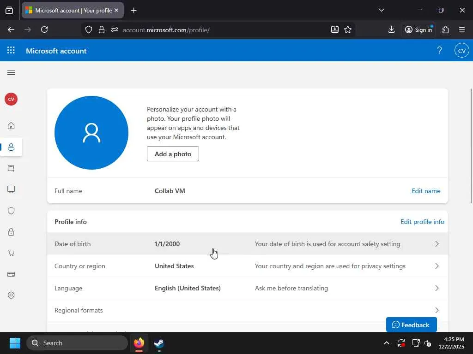Open the list all tabs dropdown
This screenshot has width=473, height=354.
click(381, 10)
